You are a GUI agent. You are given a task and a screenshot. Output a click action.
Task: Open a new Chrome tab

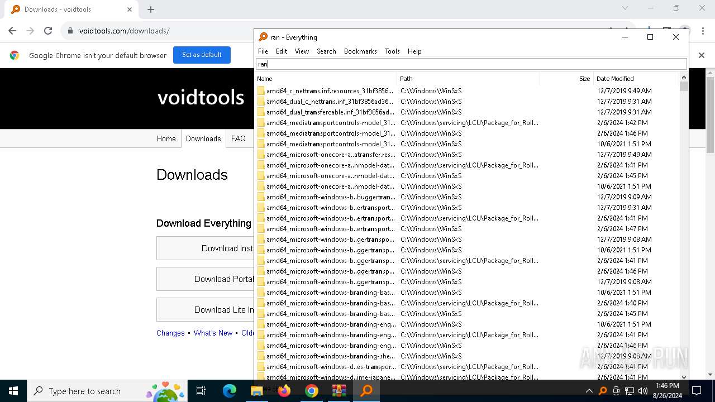tap(151, 9)
